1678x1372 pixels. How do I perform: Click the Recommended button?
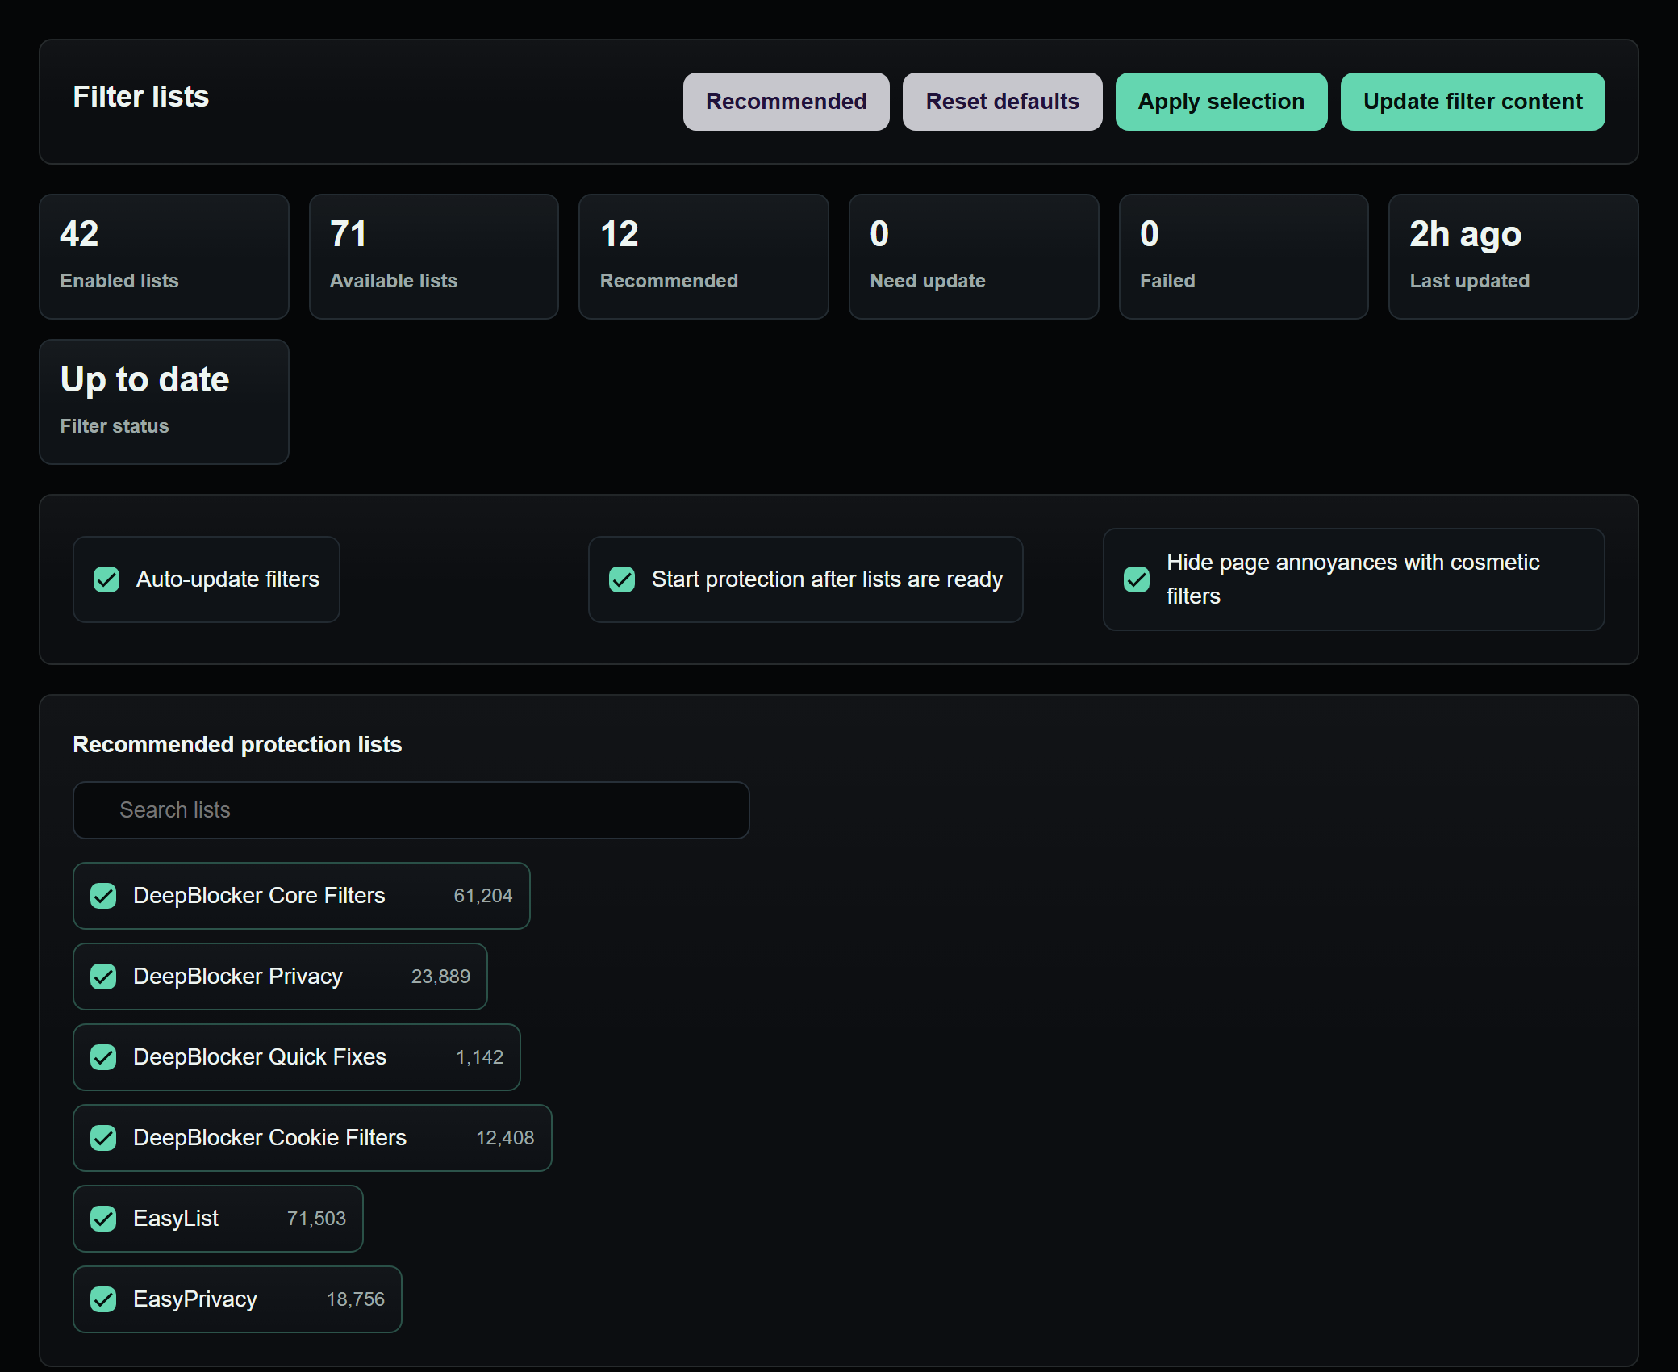(786, 102)
